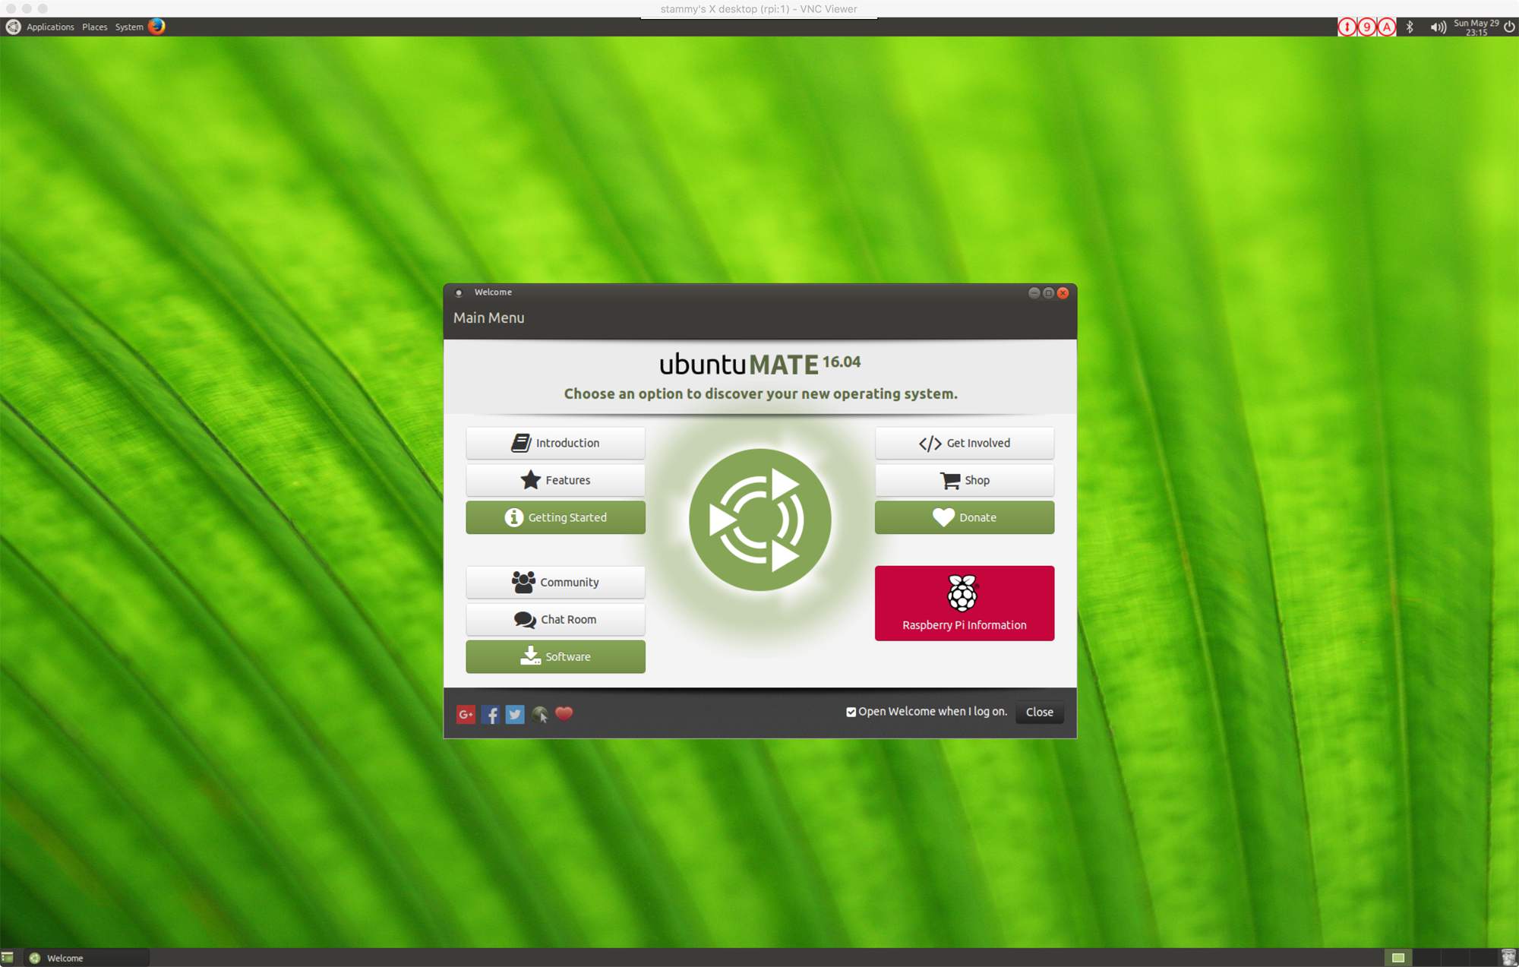Image resolution: width=1519 pixels, height=967 pixels.
Task: Open the Introduction section
Action: point(555,443)
